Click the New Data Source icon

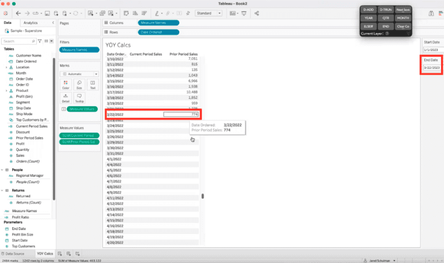(56, 13)
